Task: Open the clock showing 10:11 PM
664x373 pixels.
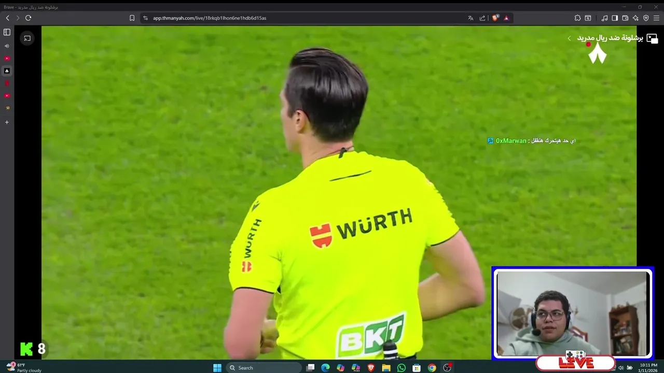Action: point(648,368)
